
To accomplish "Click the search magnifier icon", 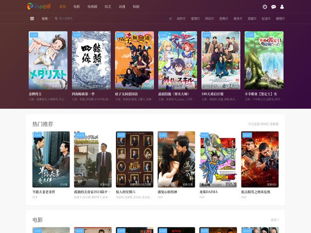I will [56, 19].
